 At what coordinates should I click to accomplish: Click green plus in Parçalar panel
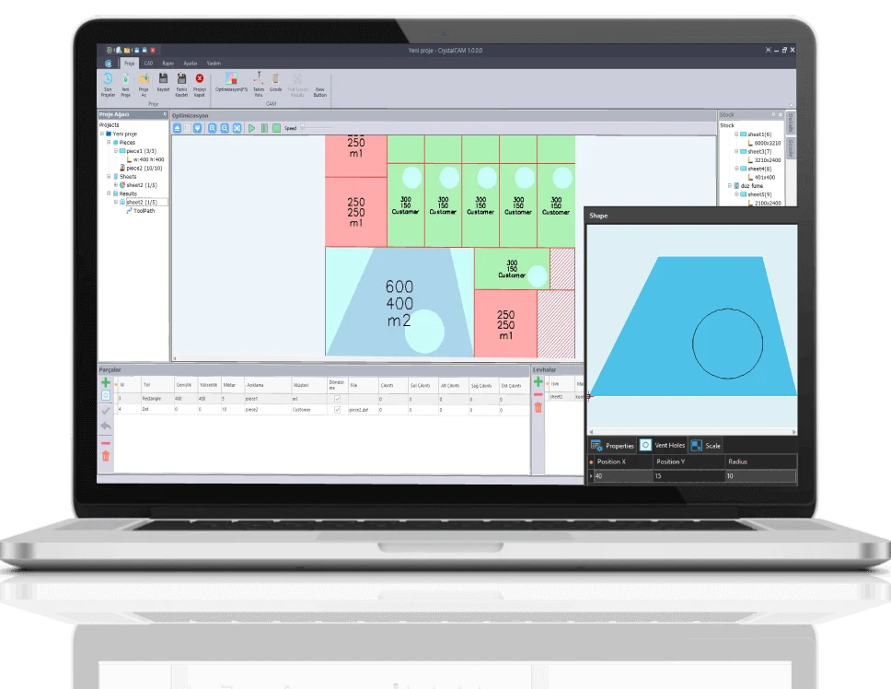pos(106,381)
